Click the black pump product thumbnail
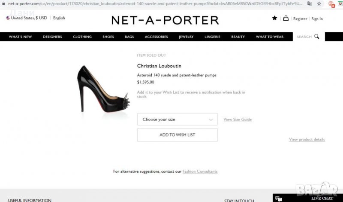 103,89
